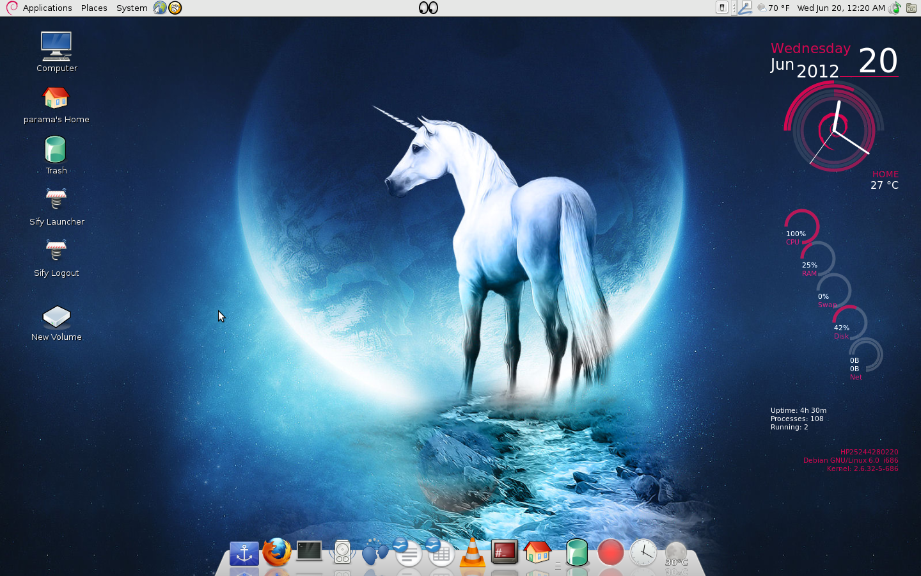Screen dimensions: 921x576
Task: Select the Sify Launcher desktop icon
Action: (56, 207)
